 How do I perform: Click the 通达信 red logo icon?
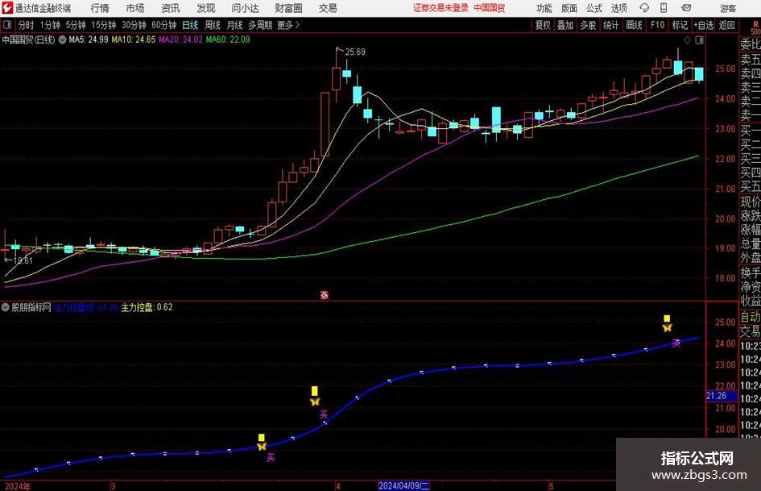pyautogui.click(x=7, y=8)
